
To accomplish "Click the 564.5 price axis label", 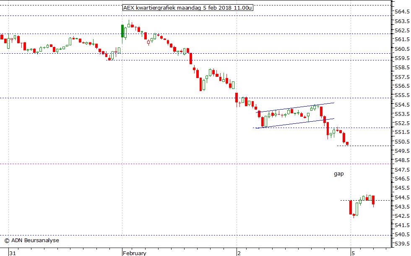I will click(x=402, y=12).
